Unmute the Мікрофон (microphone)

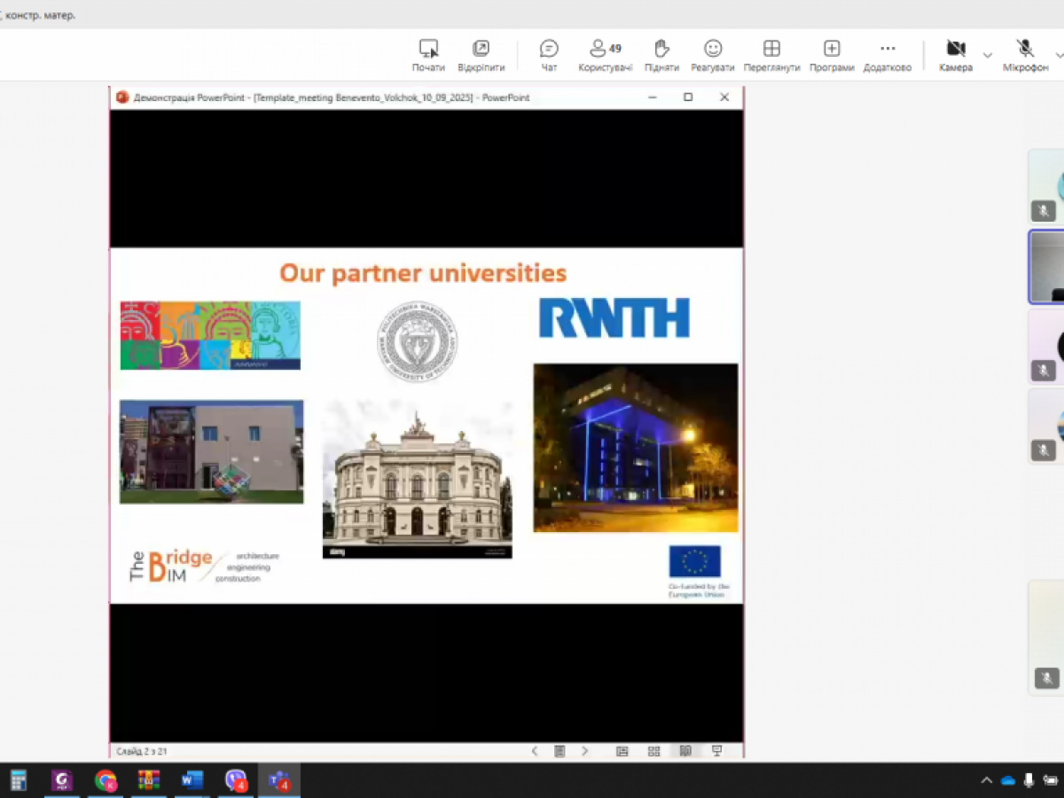(1025, 55)
